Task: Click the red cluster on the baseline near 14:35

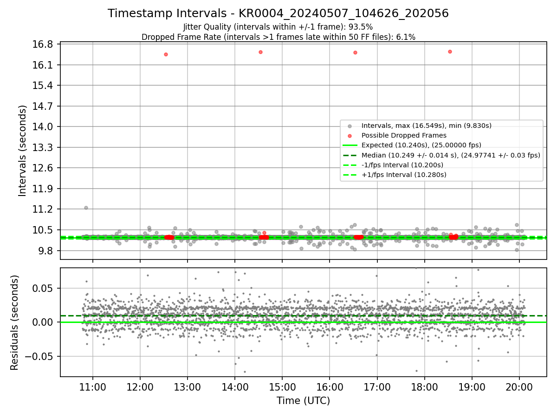Action: click(x=264, y=237)
